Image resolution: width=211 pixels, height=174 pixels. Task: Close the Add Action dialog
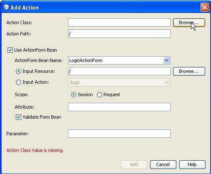pos(205,7)
